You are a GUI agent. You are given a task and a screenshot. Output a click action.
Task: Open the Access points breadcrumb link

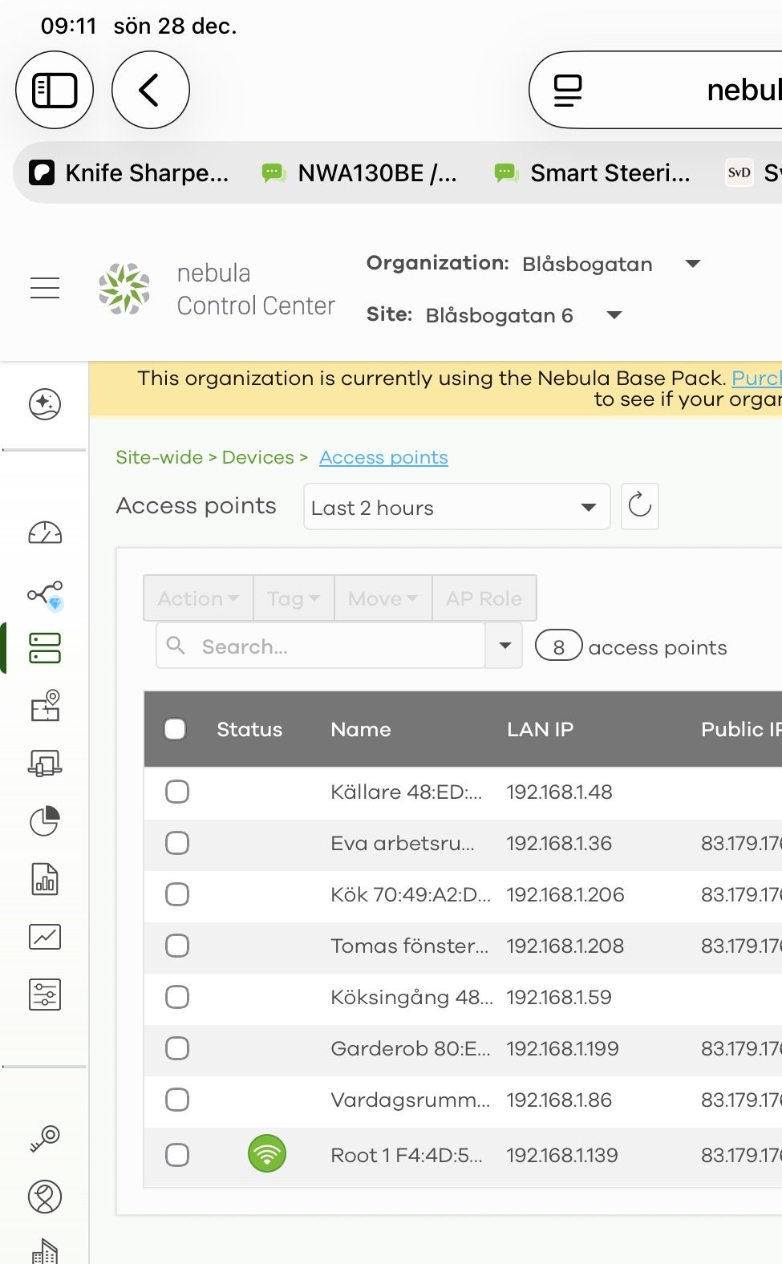pyautogui.click(x=383, y=457)
